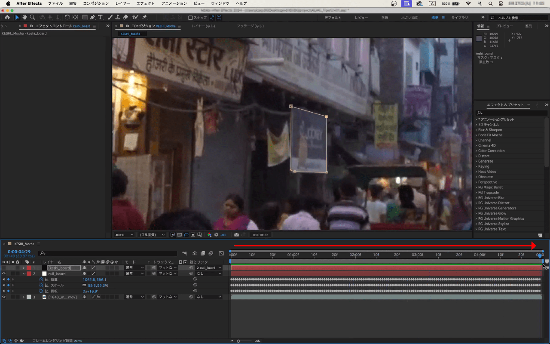Screen dimensions: 550x344
Task: Toggle scale constrain proportions link
Action: click(x=85, y=285)
